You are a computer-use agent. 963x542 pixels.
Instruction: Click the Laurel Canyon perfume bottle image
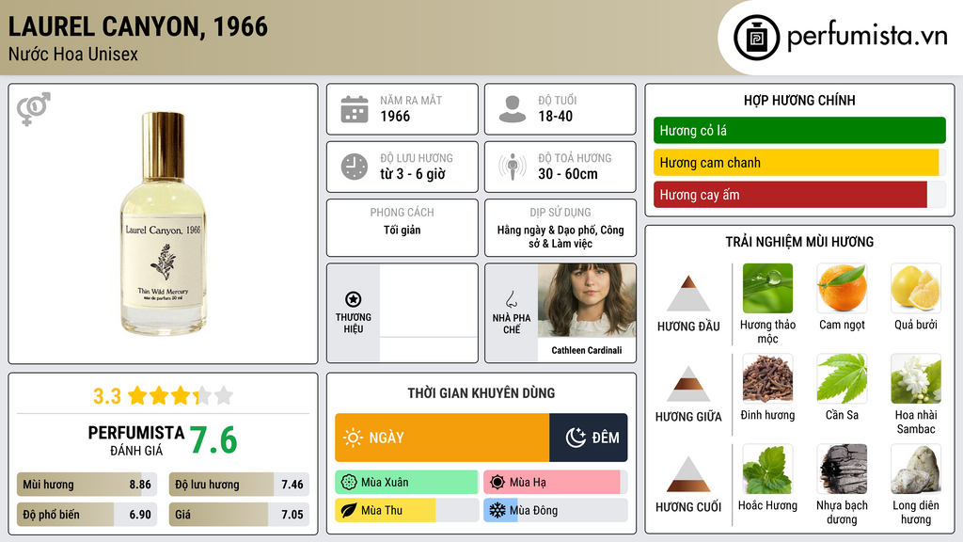163,224
